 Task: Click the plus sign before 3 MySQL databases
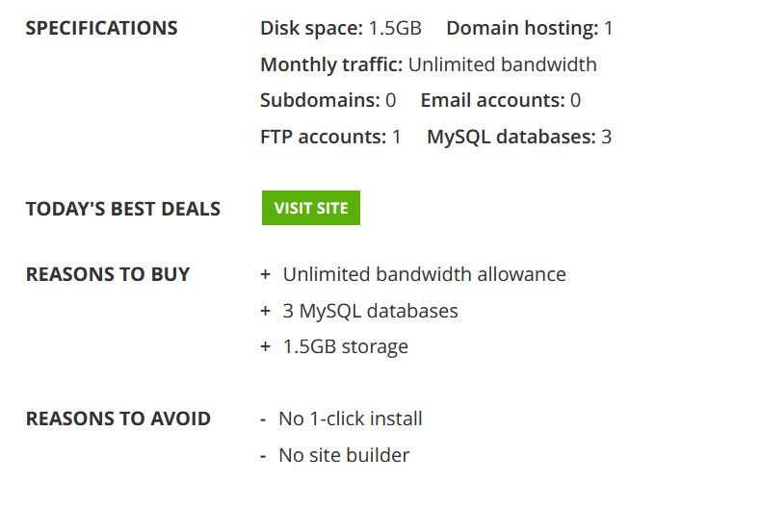[265, 311]
